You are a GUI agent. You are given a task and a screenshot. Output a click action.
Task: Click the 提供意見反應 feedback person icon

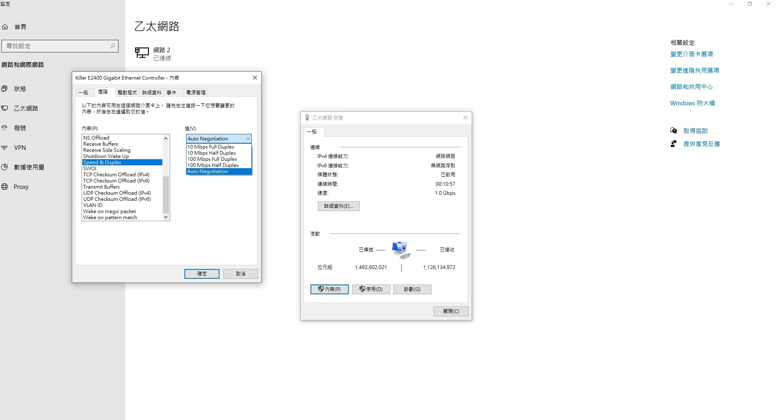[674, 144]
